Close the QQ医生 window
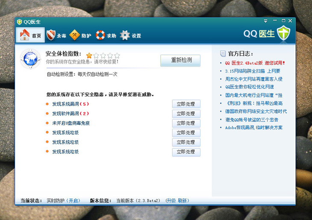The height and width of the screenshot is (220, 312). coord(290,21)
